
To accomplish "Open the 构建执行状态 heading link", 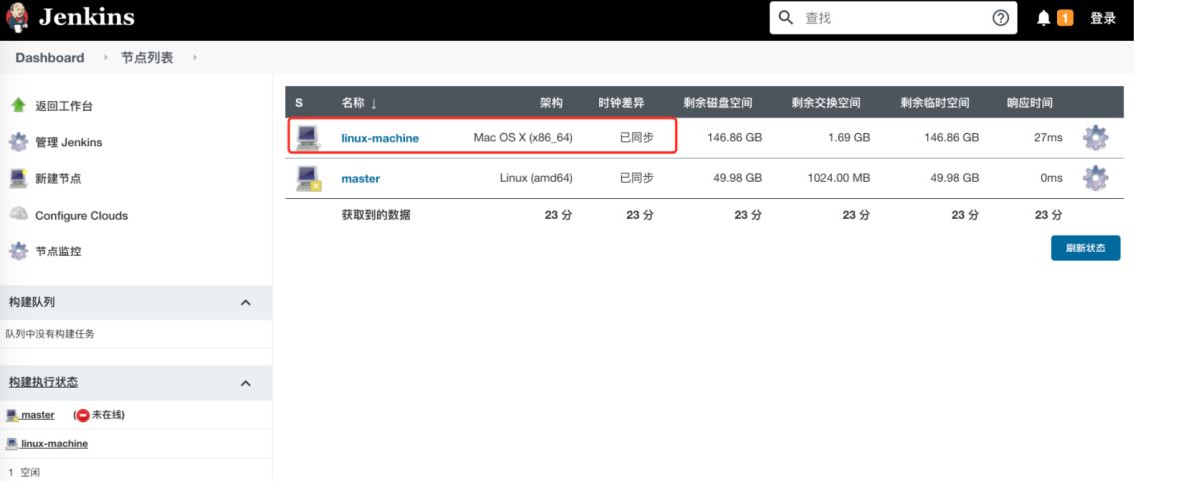I will (x=43, y=382).
